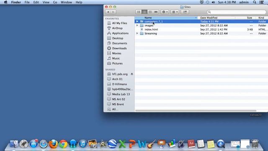
Task: Open App Store from the Dock
Action: pos(33,143)
